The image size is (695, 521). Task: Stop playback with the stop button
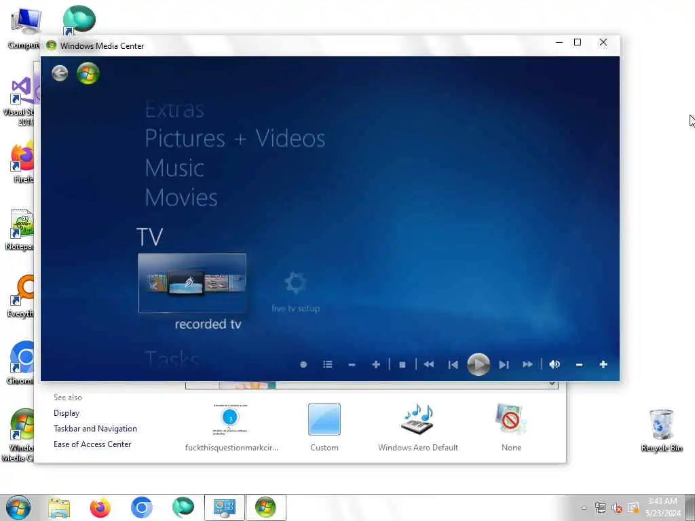[x=402, y=364]
